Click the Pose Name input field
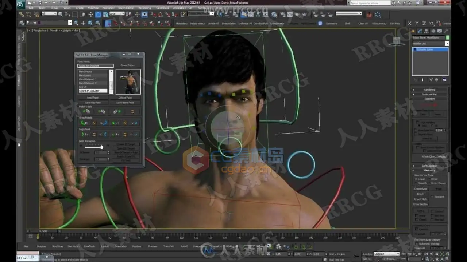The height and width of the screenshot is (262, 467). tap(96, 66)
